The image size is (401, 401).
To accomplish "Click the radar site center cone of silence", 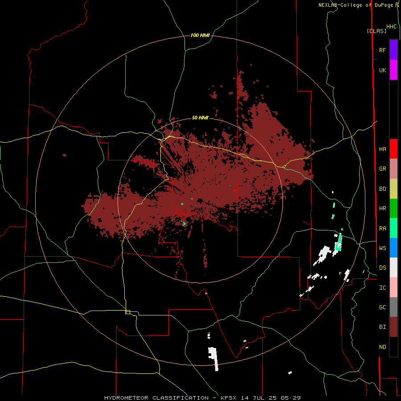I will tap(200, 200).
